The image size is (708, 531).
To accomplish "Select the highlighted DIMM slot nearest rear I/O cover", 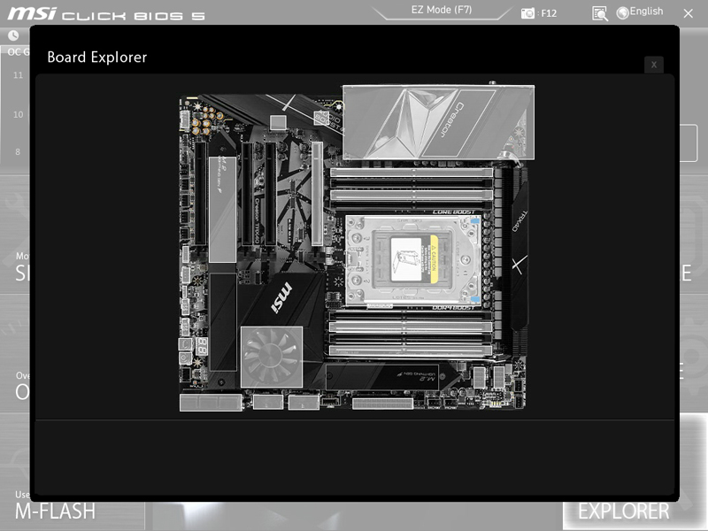I will pyautogui.click(x=411, y=173).
